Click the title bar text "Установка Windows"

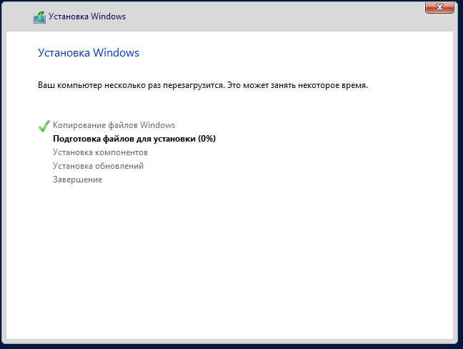point(87,16)
